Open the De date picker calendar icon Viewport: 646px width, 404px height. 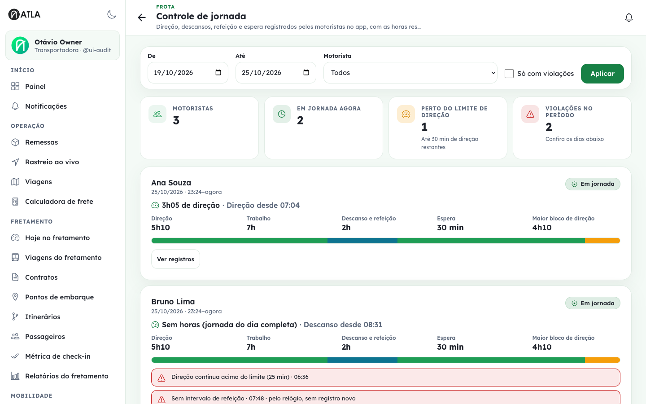click(x=218, y=73)
